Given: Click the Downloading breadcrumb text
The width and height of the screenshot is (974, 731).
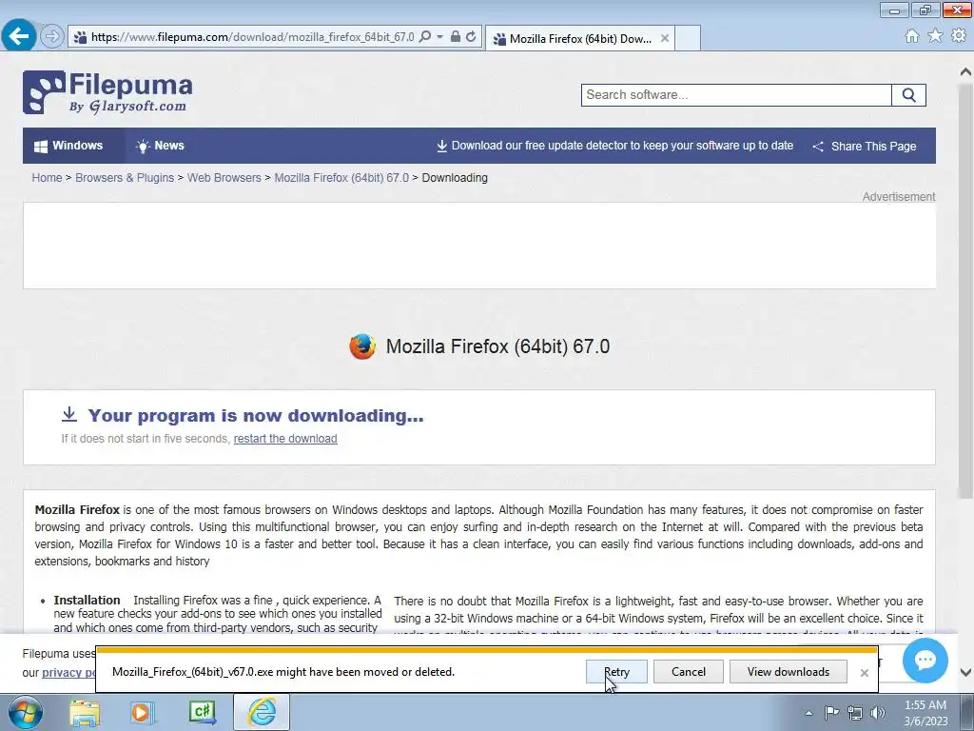Looking at the screenshot, I should tap(455, 178).
